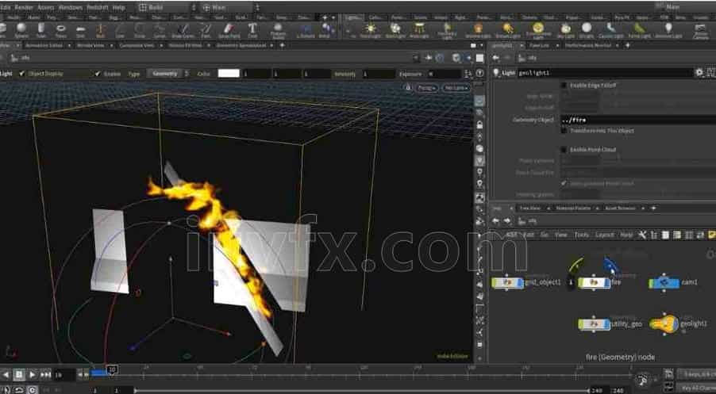Expand the Animation Editor tab arrow
The image size is (716, 394).
(x=69, y=46)
